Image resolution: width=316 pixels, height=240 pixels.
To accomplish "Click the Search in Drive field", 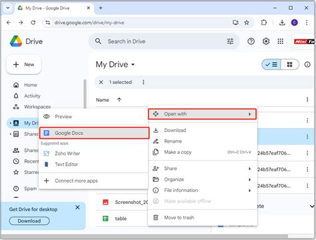I will [x=165, y=41].
